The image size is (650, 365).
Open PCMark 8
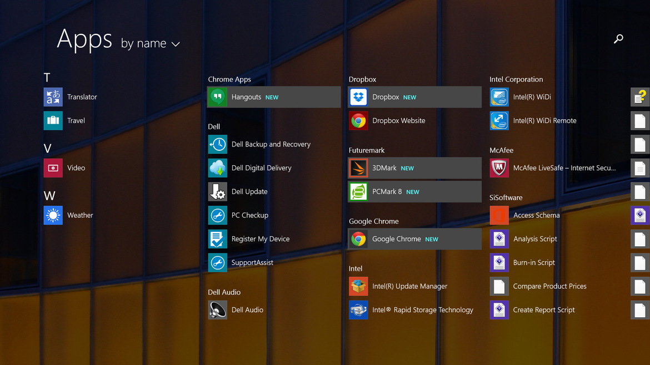tap(414, 191)
